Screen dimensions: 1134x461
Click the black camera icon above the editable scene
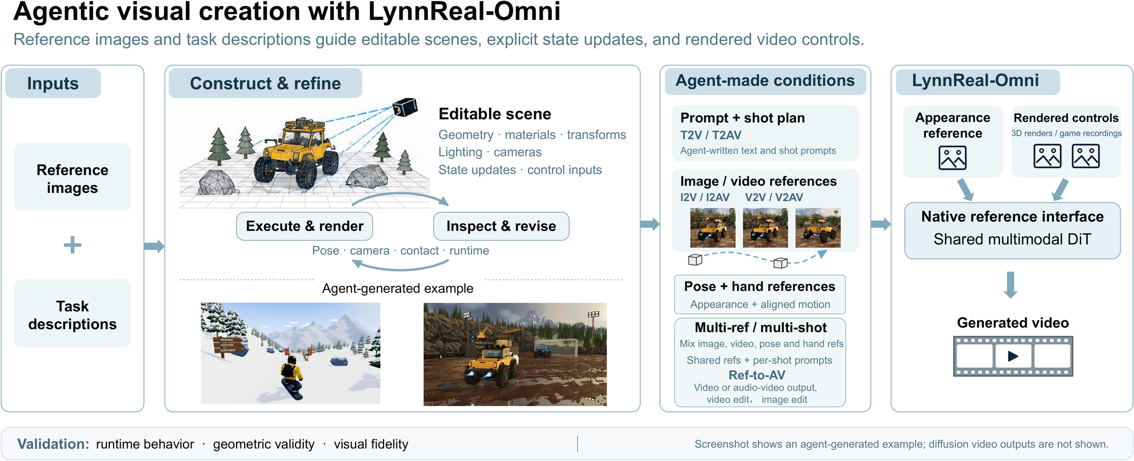(x=405, y=107)
